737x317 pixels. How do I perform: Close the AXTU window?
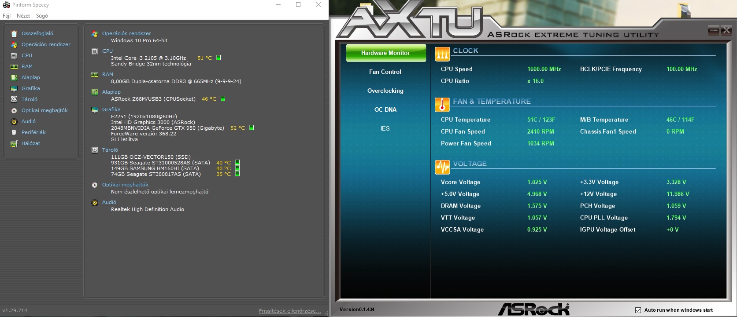pos(726,30)
